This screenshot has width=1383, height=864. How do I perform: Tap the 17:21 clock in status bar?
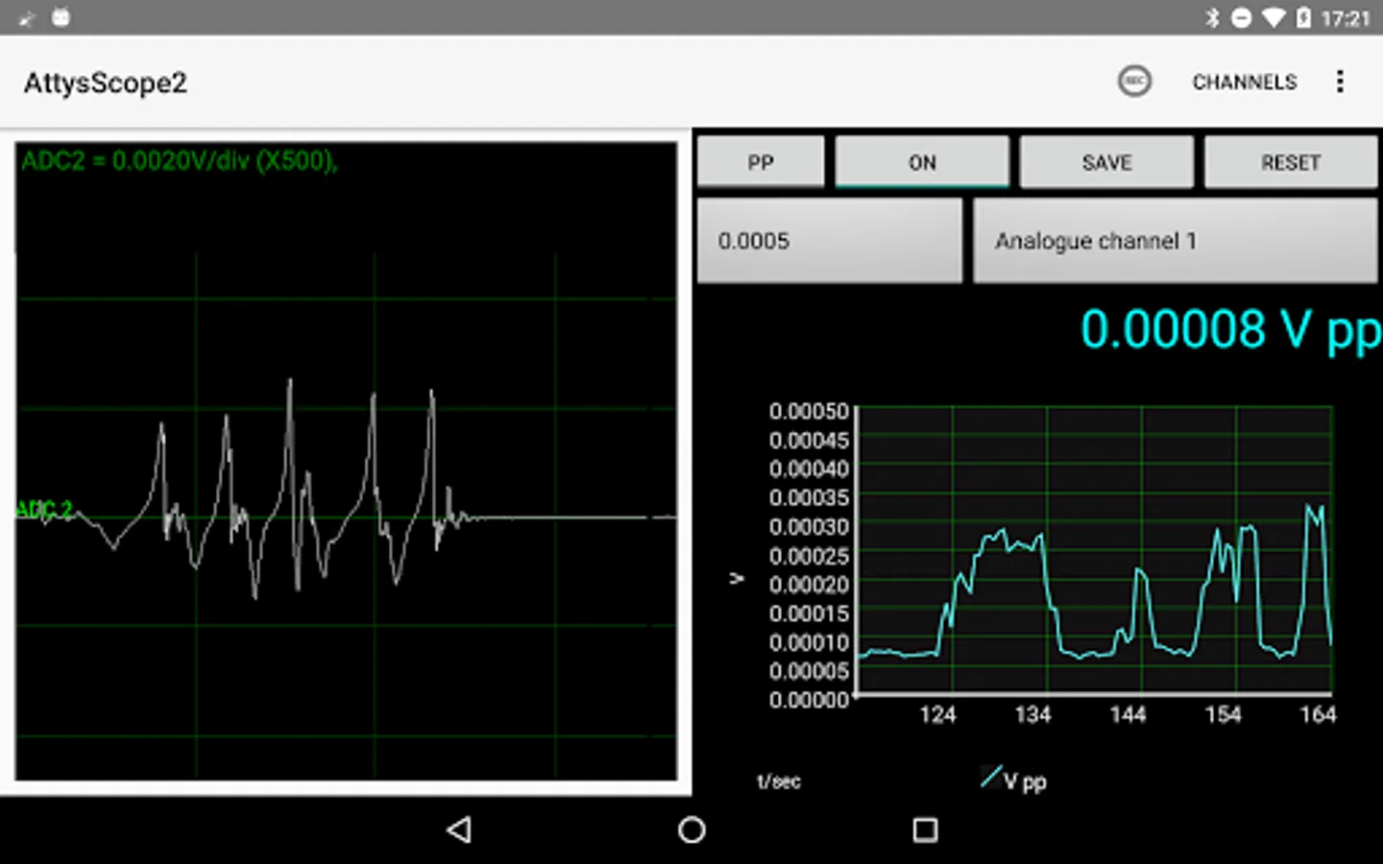tap(1345, 18)
